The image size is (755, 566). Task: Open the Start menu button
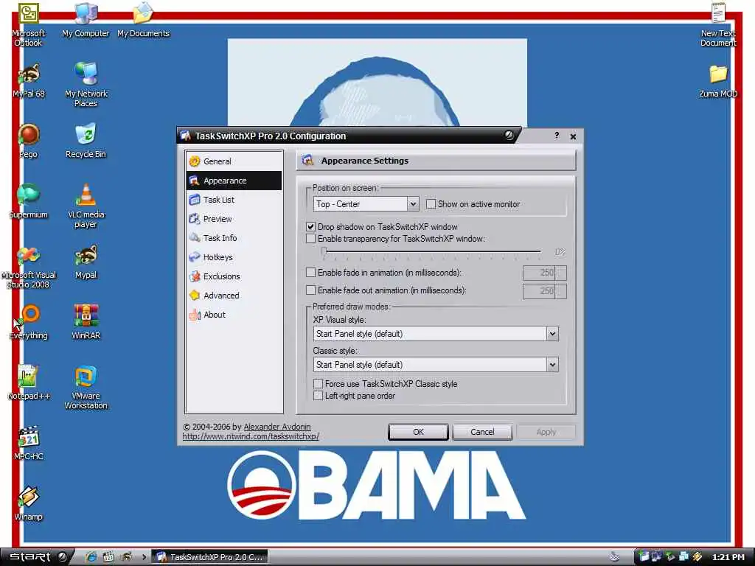click(x=36, y=557)
